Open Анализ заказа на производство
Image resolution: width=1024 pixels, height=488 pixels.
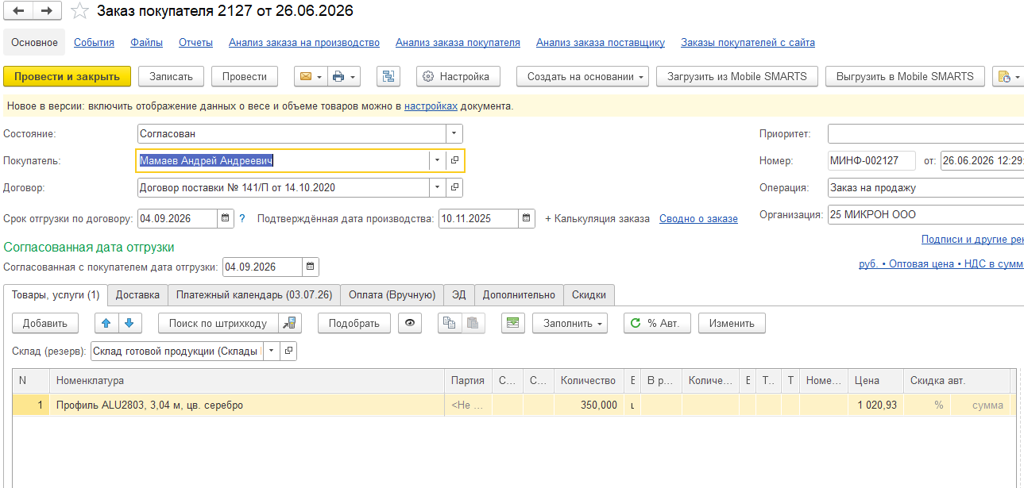[304, 43]
